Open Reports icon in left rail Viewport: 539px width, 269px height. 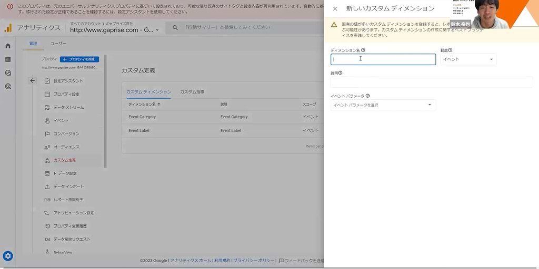(8, 59)
